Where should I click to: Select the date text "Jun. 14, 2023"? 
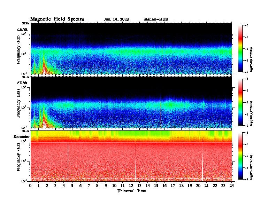(x=116, y=19)
